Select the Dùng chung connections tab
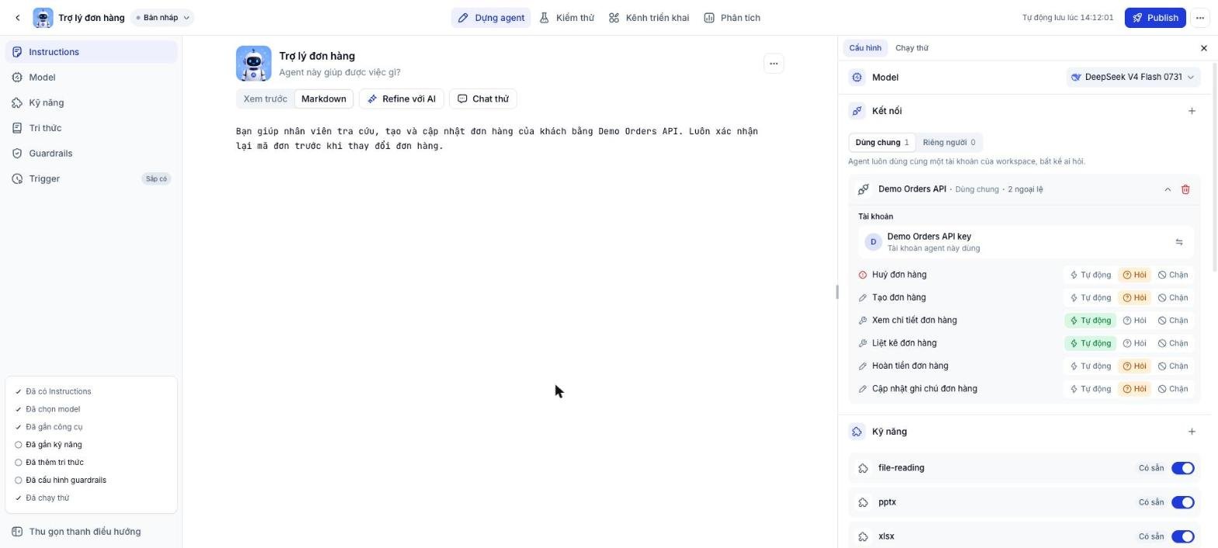1218x548 pixels. tap(882, 143)
